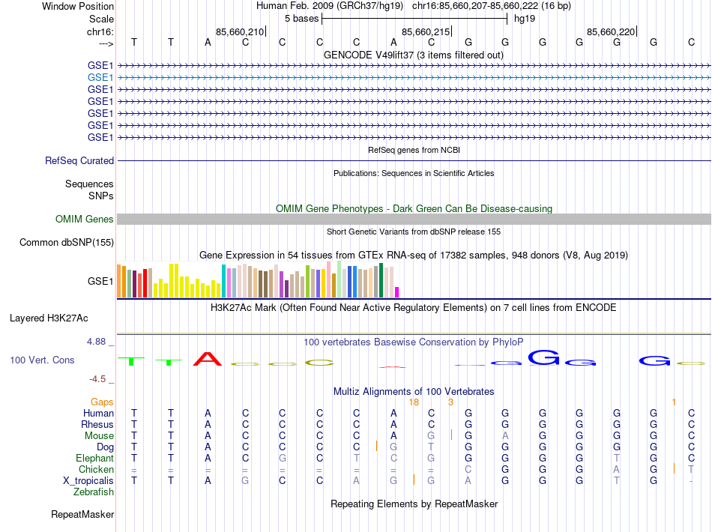712x532 pixels.
Task: Click the 'Window Position' label
Action: [78, 6]
